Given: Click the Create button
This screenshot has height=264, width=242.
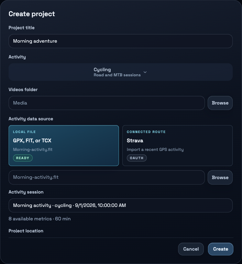Looking at the screenshot, I should click(x=221, y=249).
